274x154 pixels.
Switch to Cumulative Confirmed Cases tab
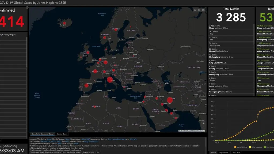(42, 134)
